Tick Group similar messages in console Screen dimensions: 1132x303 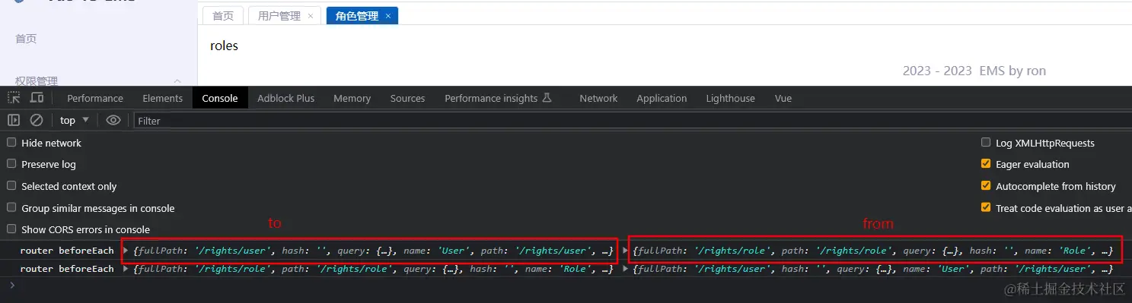tap(11, 208)
